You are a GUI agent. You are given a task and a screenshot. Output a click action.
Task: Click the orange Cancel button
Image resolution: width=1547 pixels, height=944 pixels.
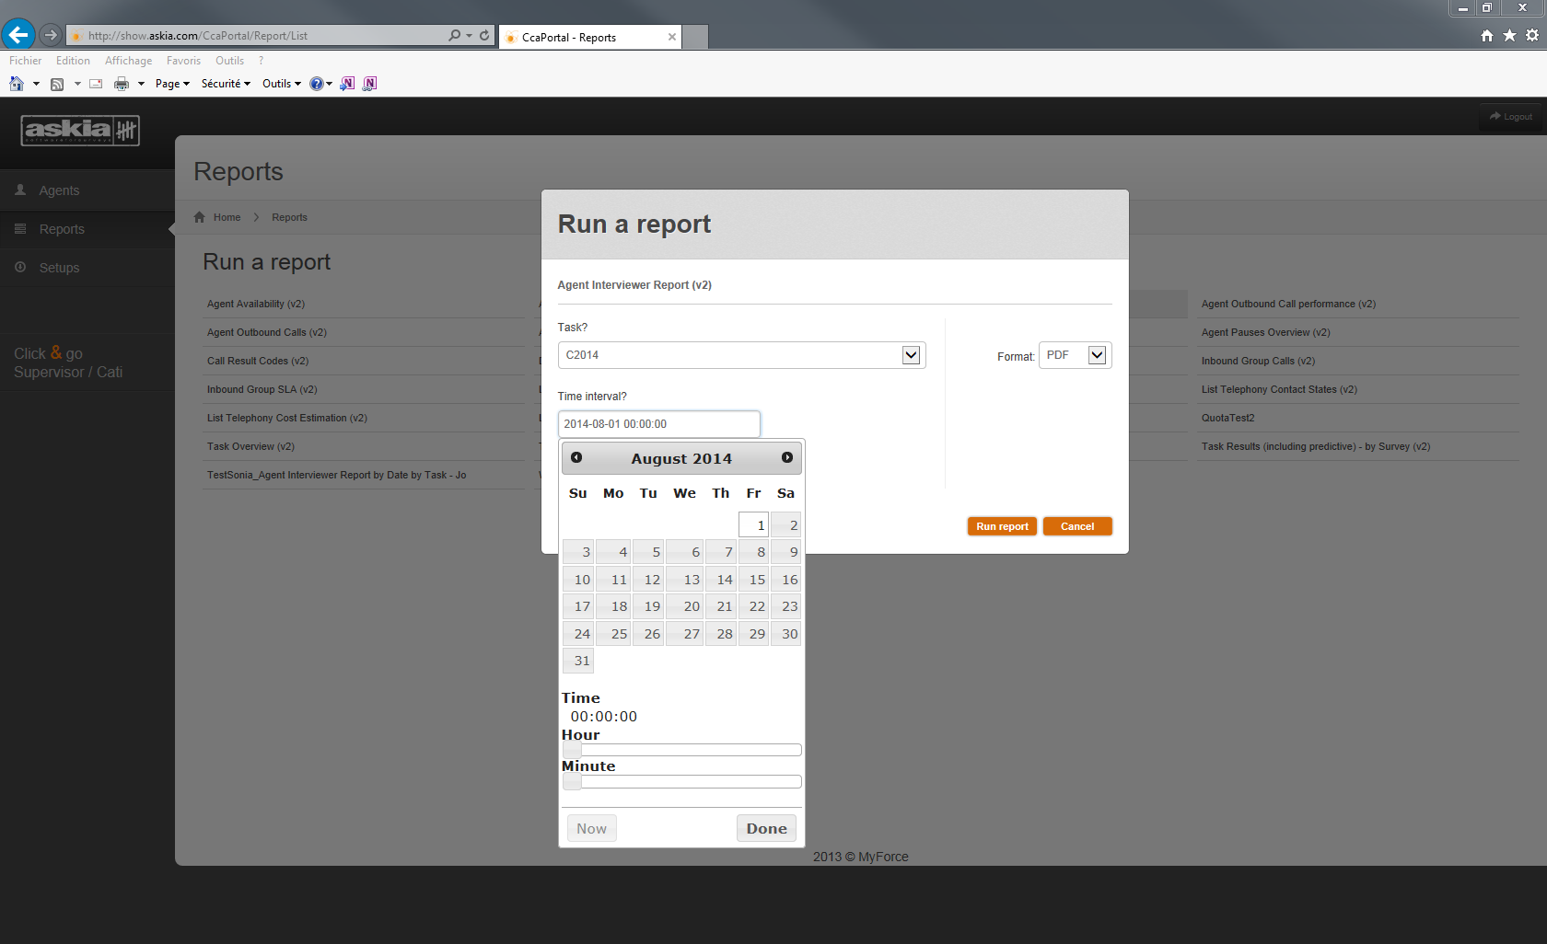1076,526
